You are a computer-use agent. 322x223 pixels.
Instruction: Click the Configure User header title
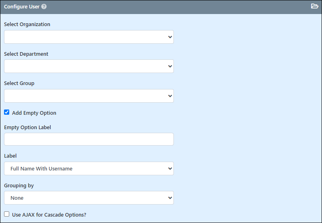click(22, 7)
